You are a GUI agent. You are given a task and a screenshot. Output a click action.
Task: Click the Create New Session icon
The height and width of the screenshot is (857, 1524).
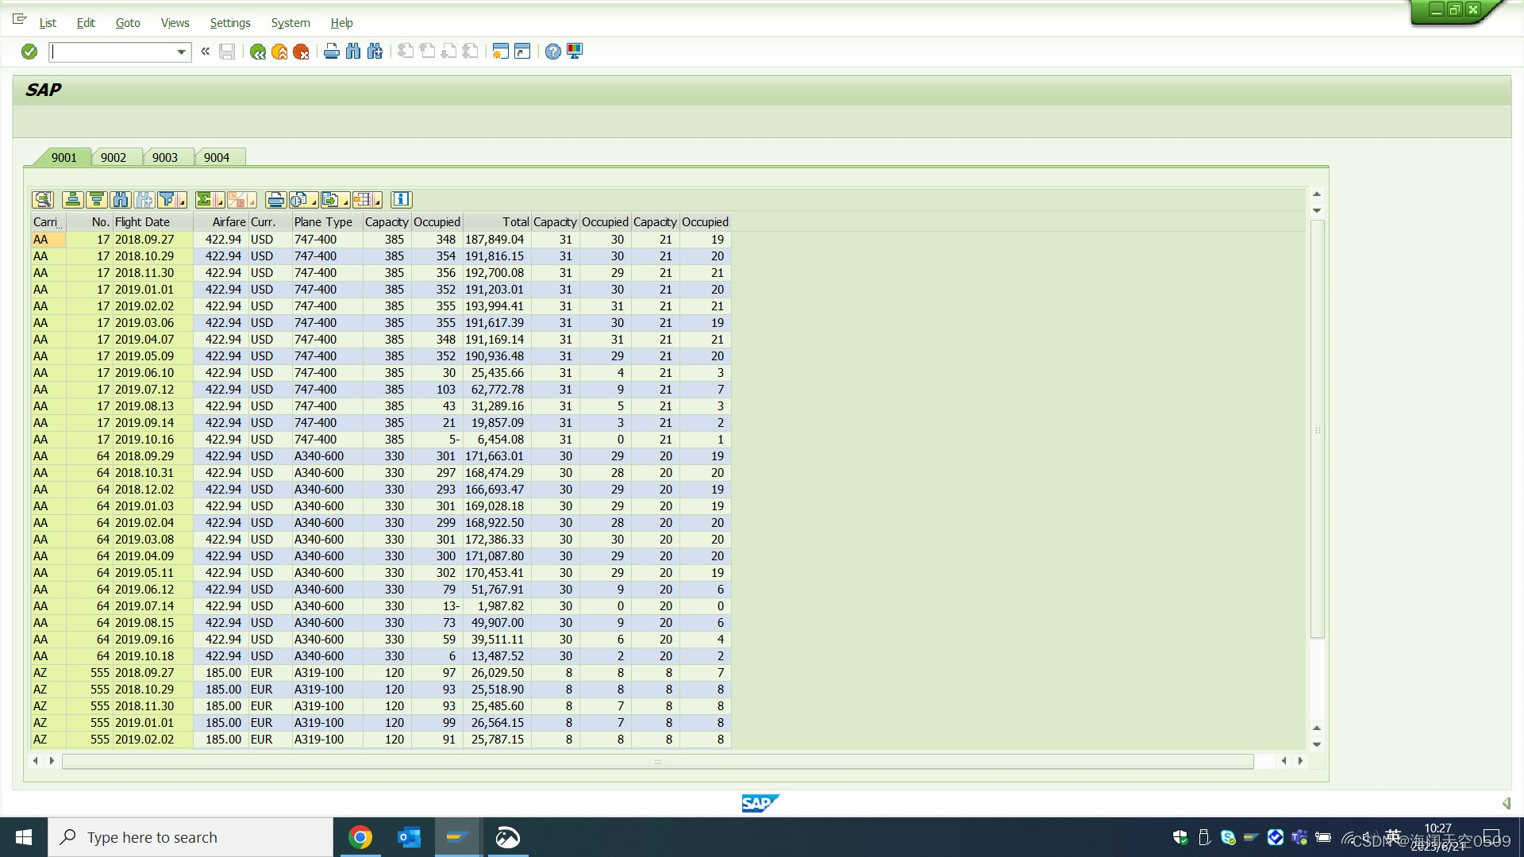coord(499,52)
